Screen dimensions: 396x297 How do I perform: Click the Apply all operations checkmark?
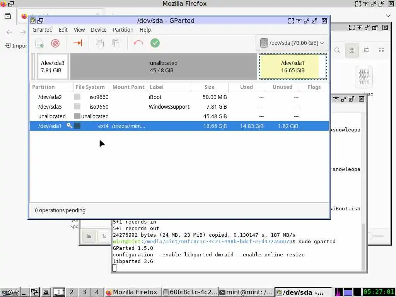pyautogui.click(x=155, y=43)
